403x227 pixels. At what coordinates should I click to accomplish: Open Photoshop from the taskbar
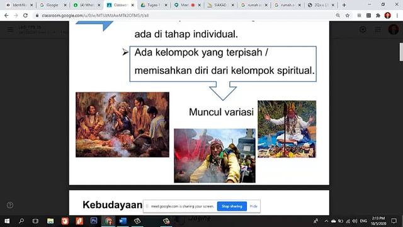pyautogui.click(x=94, y=221)
